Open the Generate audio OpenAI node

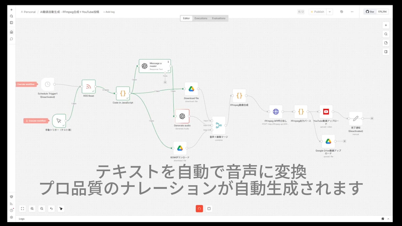[x=182, y=116]
